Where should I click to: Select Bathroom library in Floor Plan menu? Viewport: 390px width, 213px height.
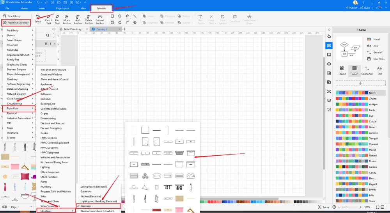pyautogui.click(x=46, y=94)
